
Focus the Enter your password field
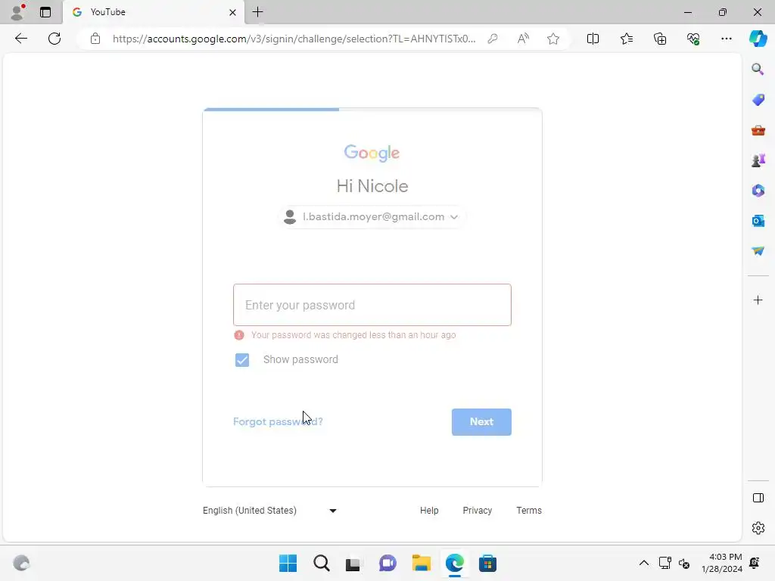(x=372, y=305)
